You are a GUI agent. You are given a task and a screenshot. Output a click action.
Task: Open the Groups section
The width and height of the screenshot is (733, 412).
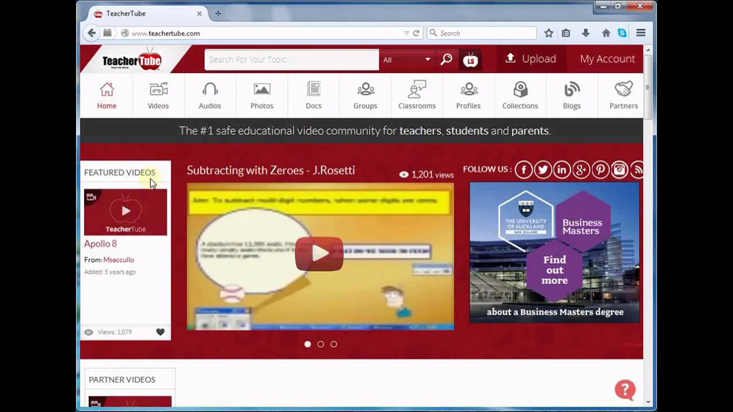(365, 96)
